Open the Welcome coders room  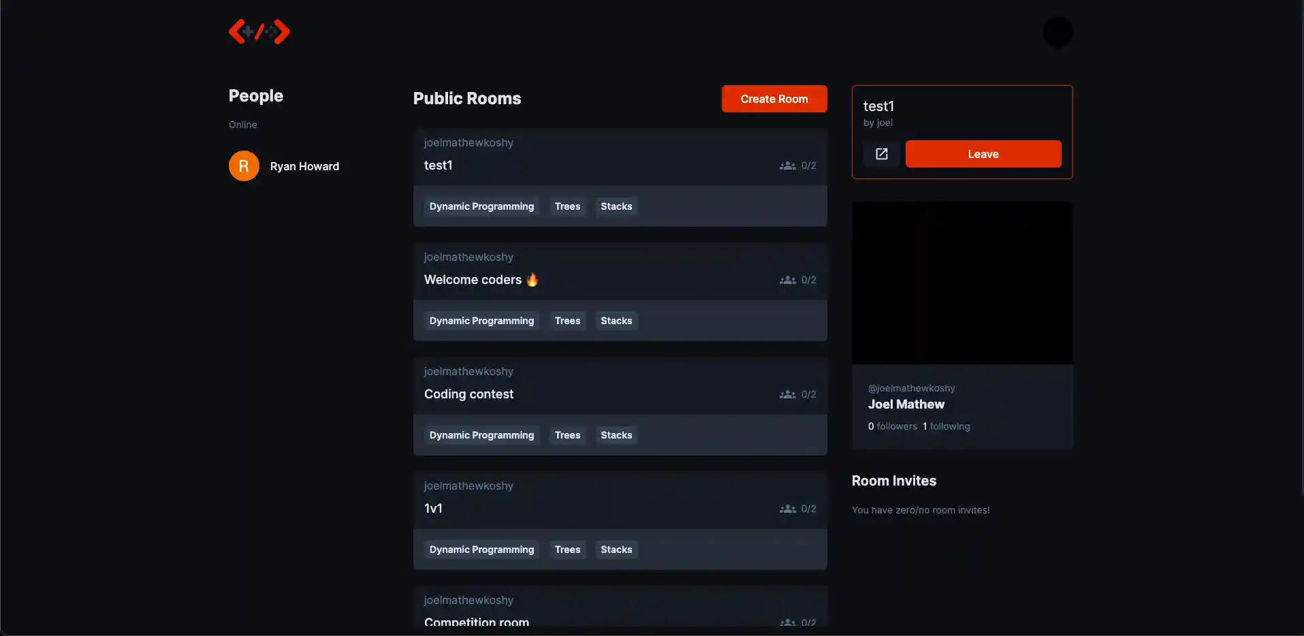point(473,280)
